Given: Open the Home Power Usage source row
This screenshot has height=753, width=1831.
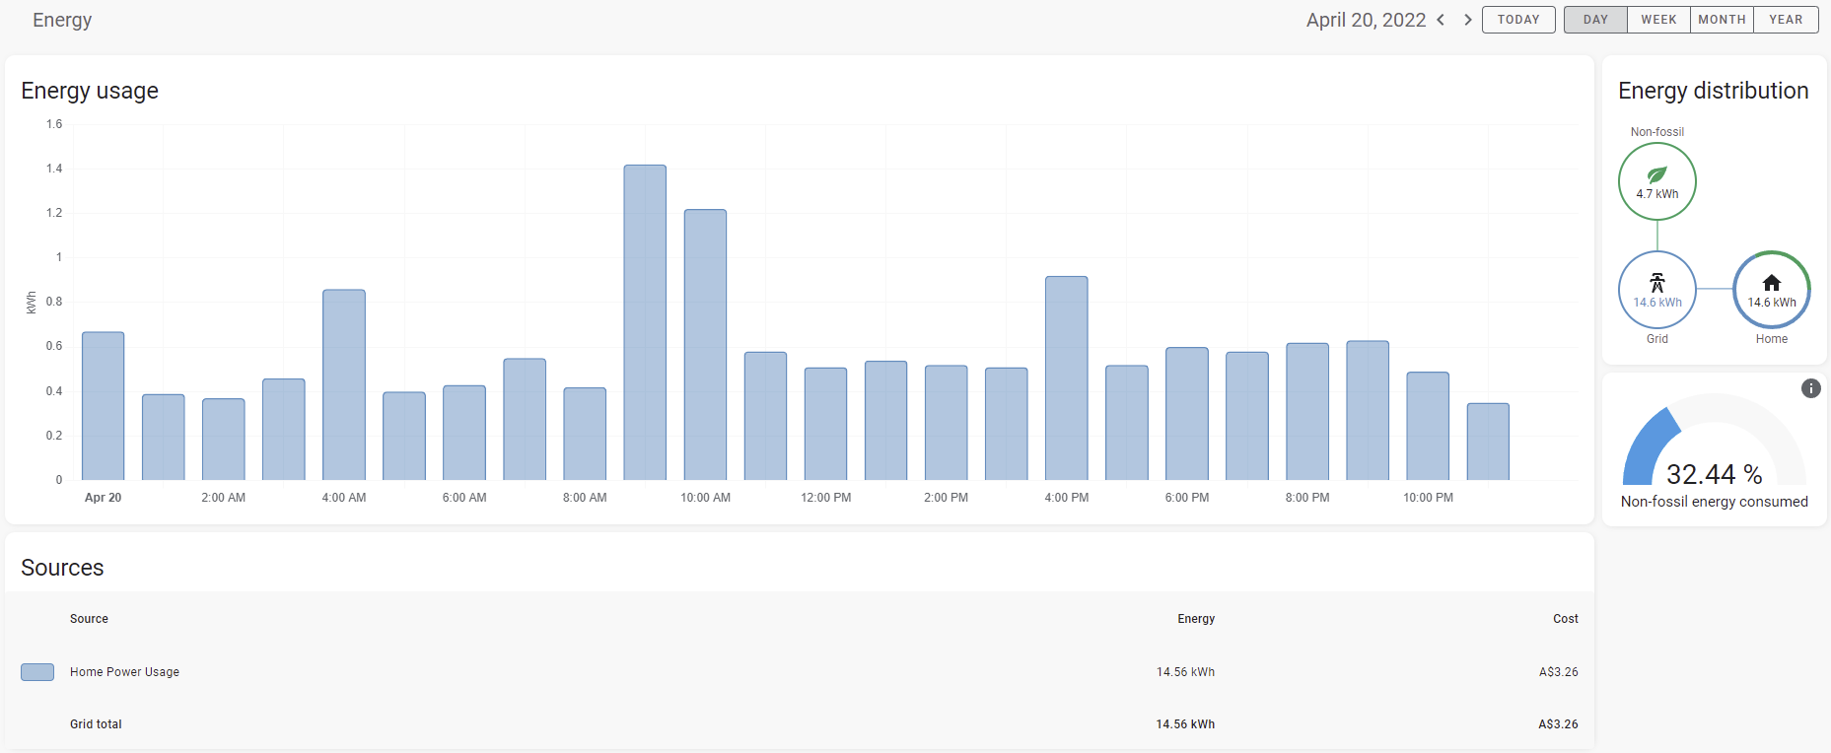Looking at the screenshot, I should (800, 672).
